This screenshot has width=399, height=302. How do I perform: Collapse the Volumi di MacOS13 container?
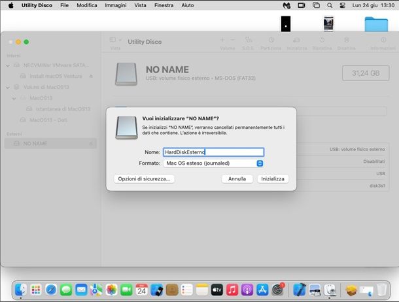click(8, 88)
